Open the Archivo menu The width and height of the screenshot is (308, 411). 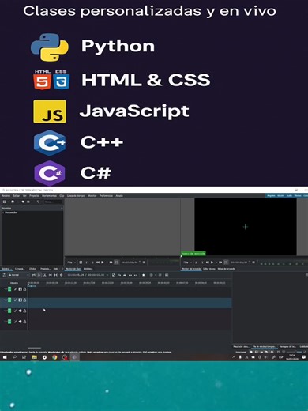(x=6, y=196)
